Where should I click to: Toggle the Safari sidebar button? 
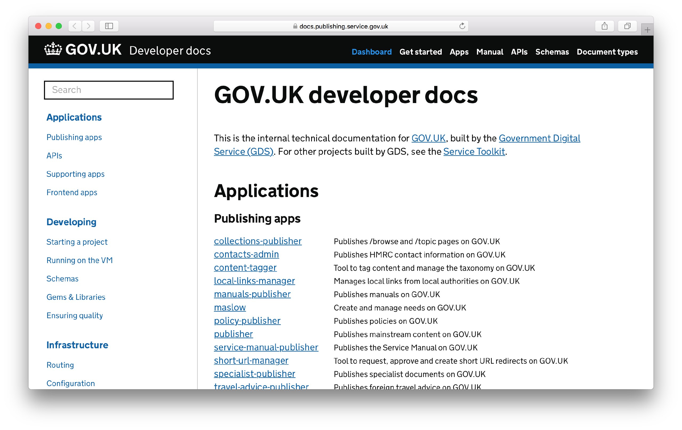pyautogui.click(x=109, y=26)
